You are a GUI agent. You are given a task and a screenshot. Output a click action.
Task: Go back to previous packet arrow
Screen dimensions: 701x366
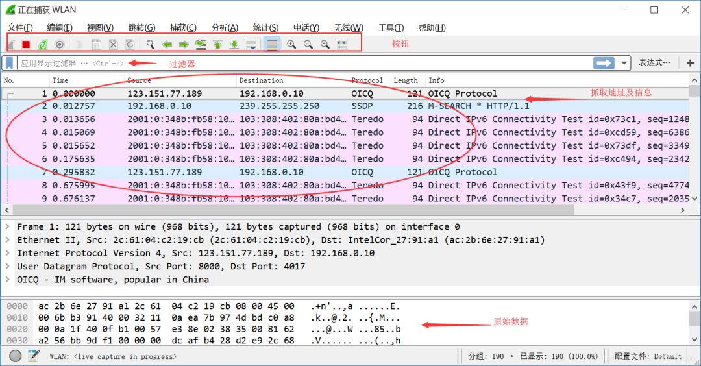[x=167, y=44]
